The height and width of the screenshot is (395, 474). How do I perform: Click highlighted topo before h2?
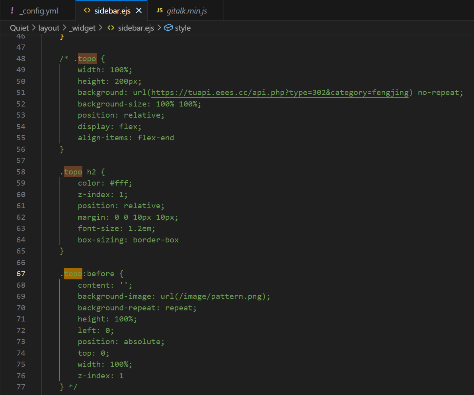73,172
